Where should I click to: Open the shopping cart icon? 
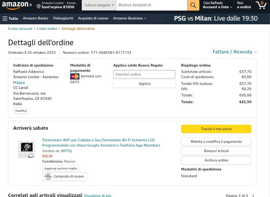261,5
